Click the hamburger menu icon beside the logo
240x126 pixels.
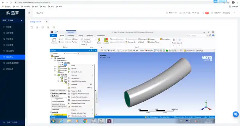click(29, 13)
